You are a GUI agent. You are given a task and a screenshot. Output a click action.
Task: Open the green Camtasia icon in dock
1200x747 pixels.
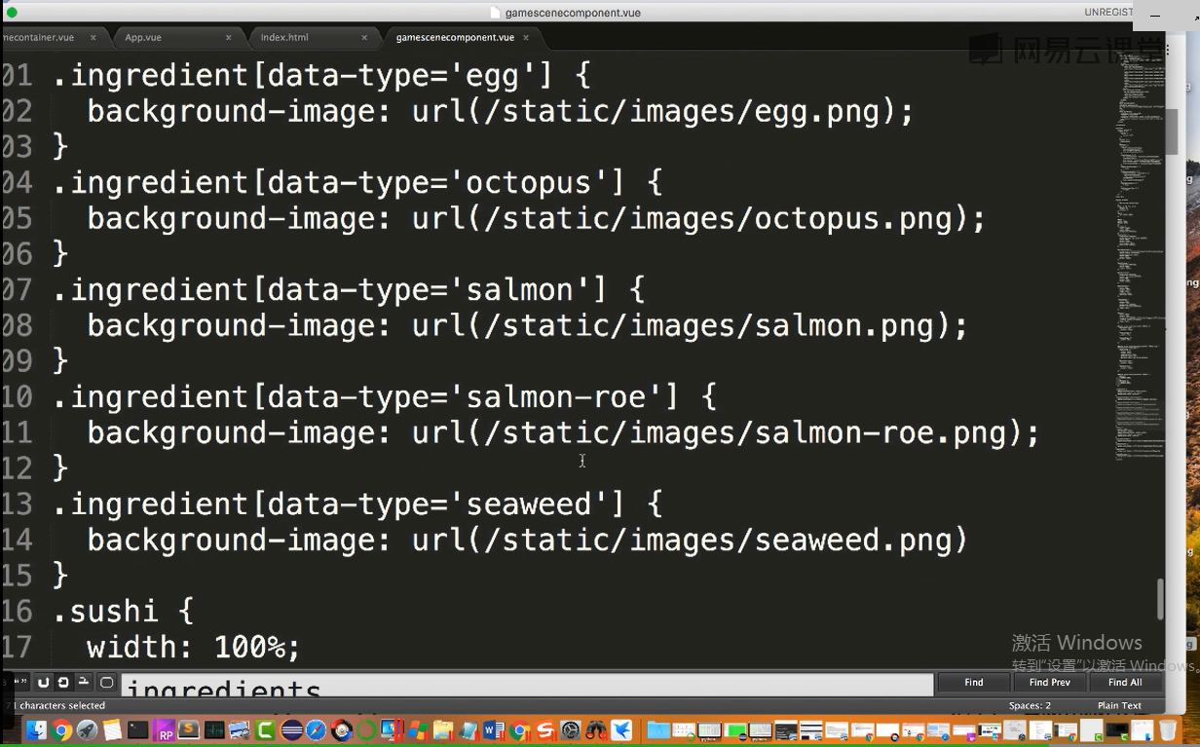265,730
